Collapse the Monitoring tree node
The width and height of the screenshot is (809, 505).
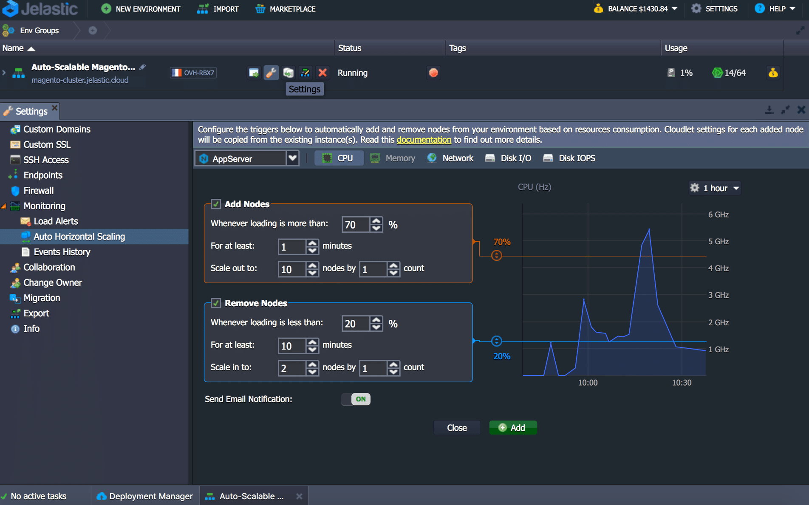click(x=4, y=206)
